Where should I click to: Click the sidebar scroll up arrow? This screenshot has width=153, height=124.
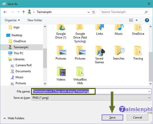[45, 26]
